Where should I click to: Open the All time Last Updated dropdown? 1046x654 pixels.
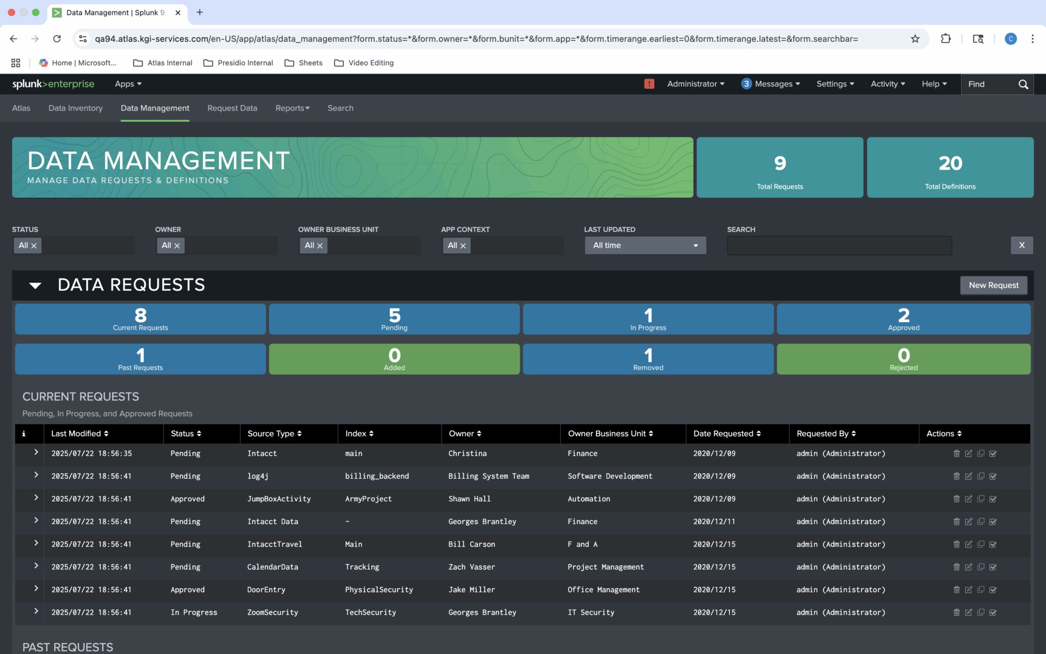tap(645, 245)
